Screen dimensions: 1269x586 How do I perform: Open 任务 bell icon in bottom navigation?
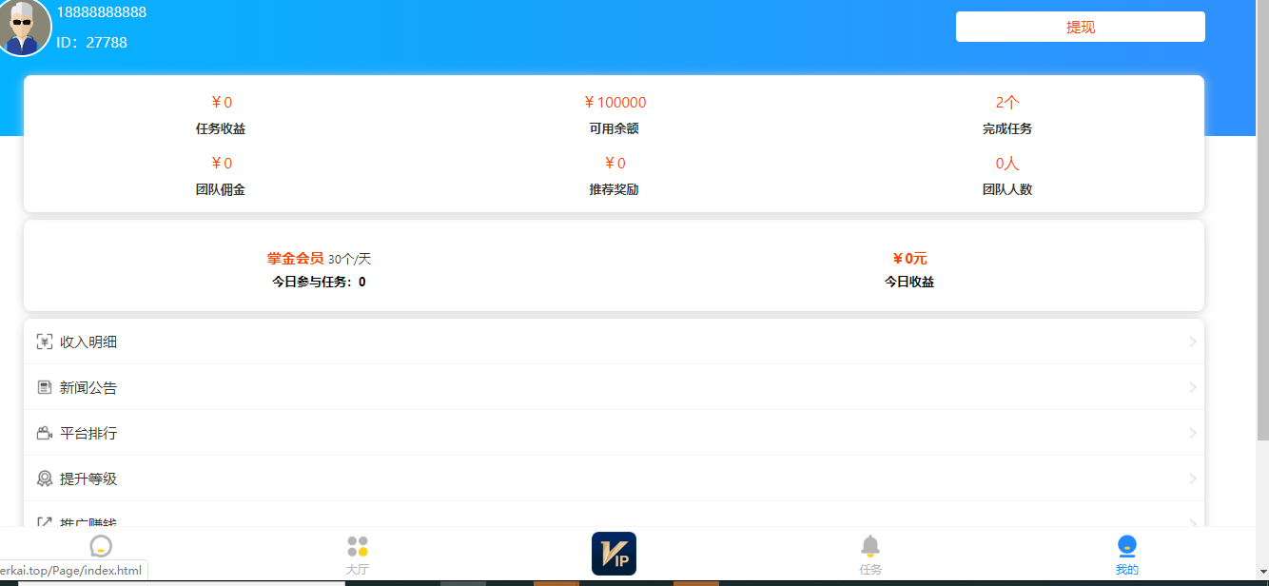[869, 546]
